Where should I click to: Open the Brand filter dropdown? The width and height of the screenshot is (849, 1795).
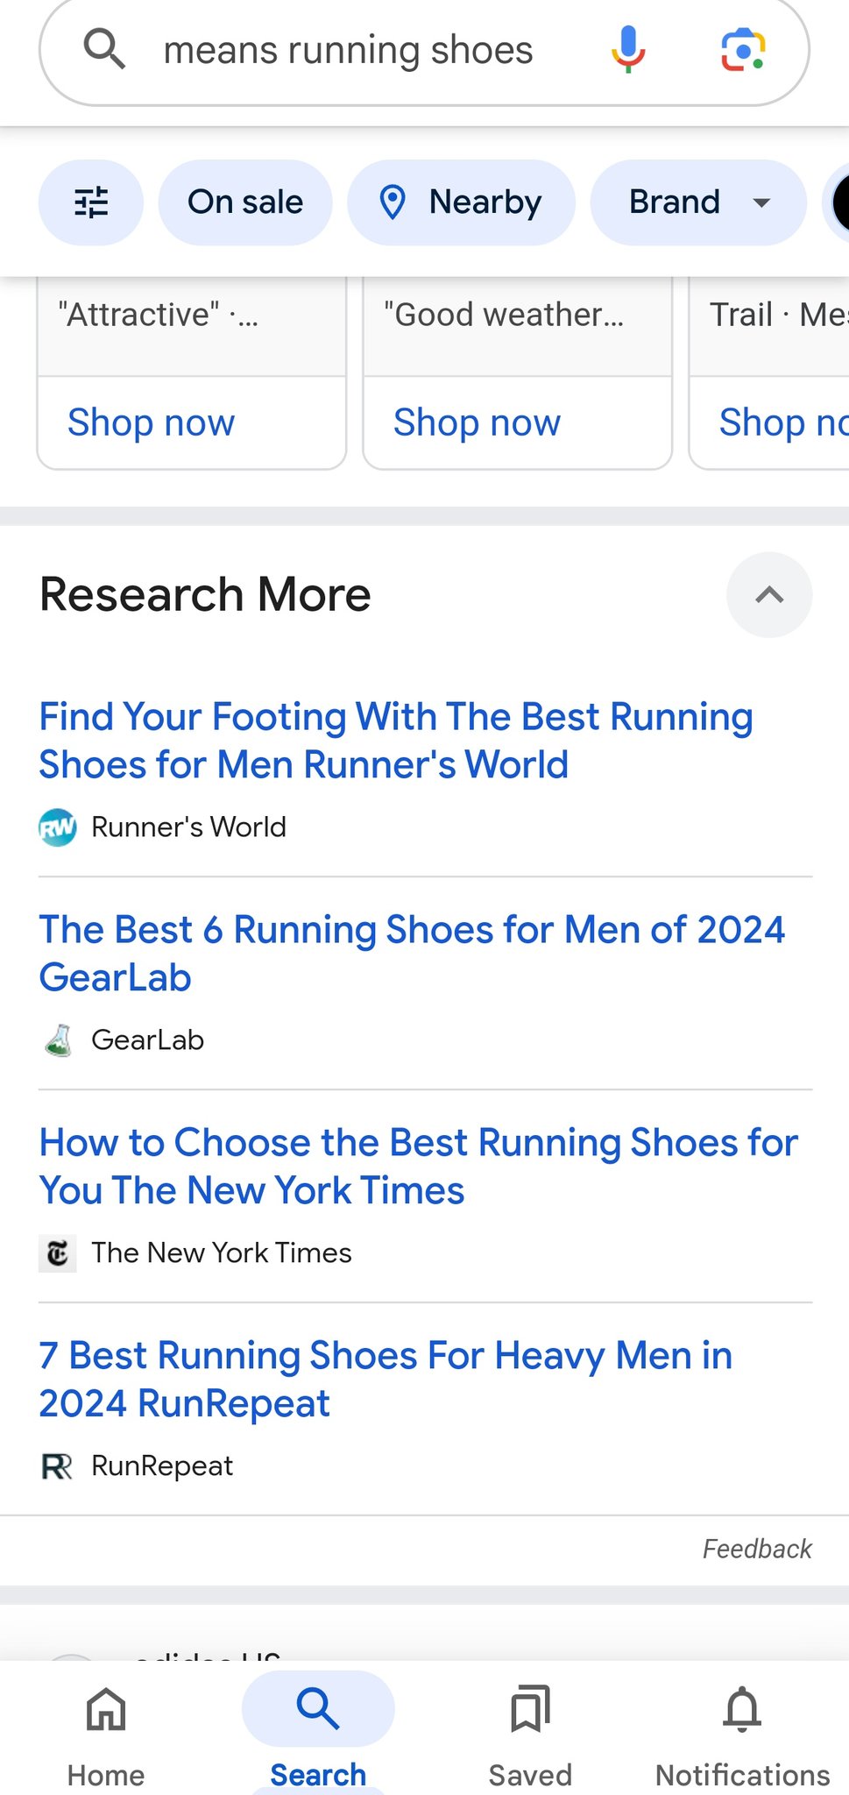698,202
